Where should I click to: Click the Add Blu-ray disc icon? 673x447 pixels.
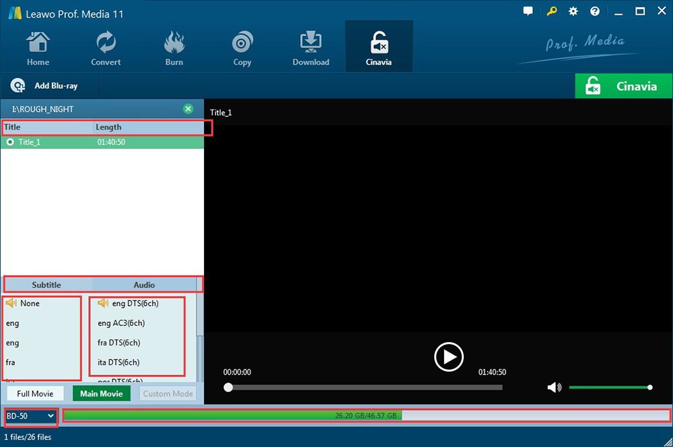[17, 86]
